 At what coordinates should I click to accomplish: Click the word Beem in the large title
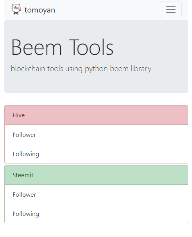[36, 47]
